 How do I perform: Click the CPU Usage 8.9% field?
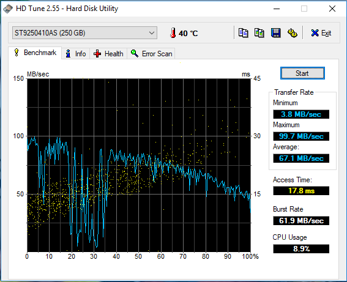(301, 249)
